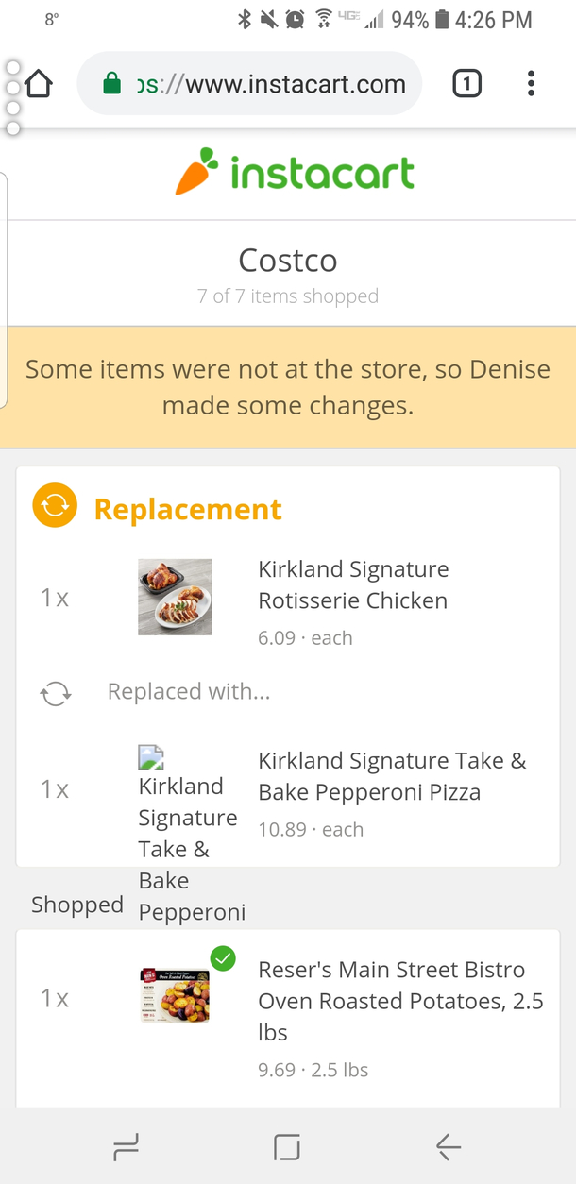The width and height of the screenshot is (576, 1184).
Task: Open Reser's Oven Roasted Potatoes thumbnail
Action: coord(175,994)
